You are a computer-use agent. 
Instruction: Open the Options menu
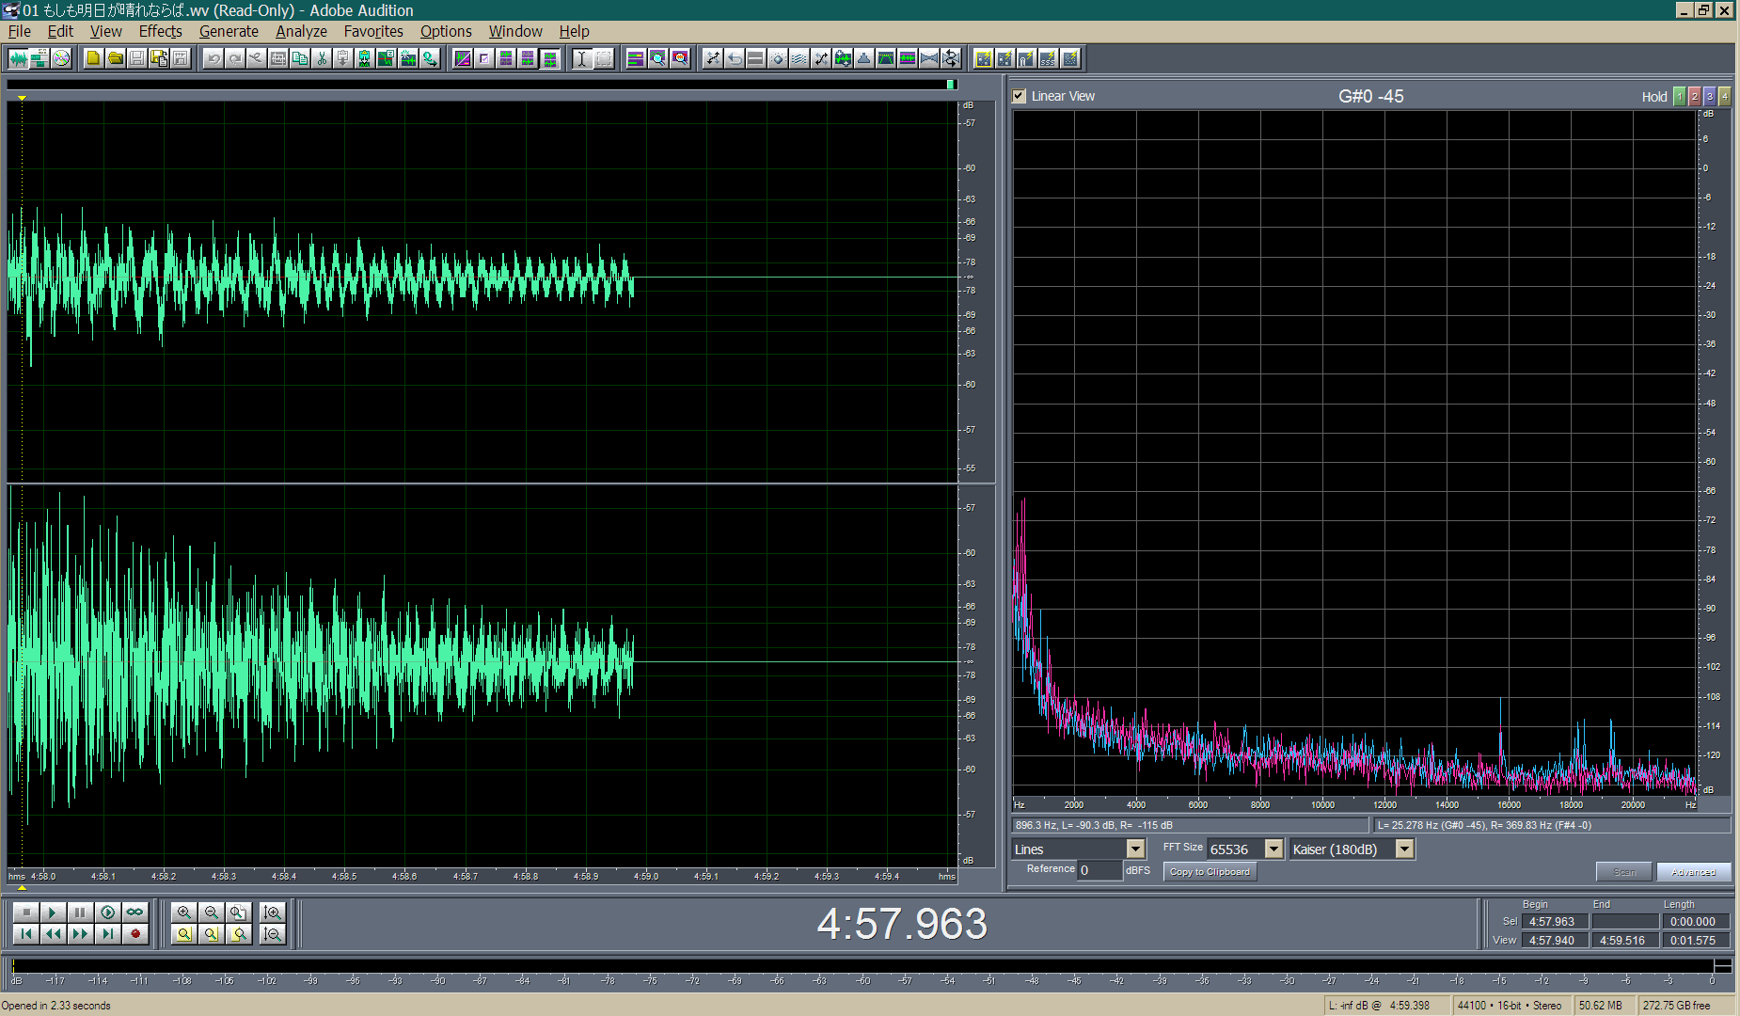(446, 31)
